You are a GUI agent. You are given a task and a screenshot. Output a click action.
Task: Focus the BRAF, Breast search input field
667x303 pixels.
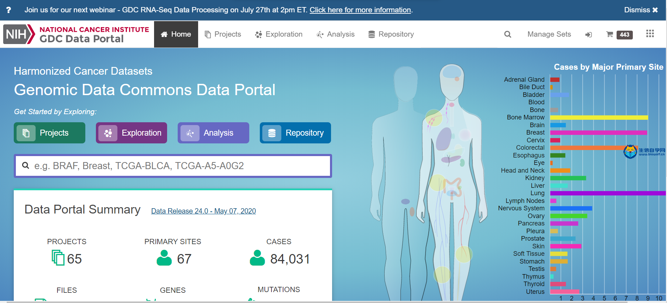click(173, 166)
